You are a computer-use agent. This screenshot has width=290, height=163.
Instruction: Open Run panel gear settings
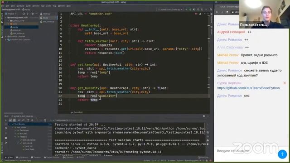click(x=204, y=116)
